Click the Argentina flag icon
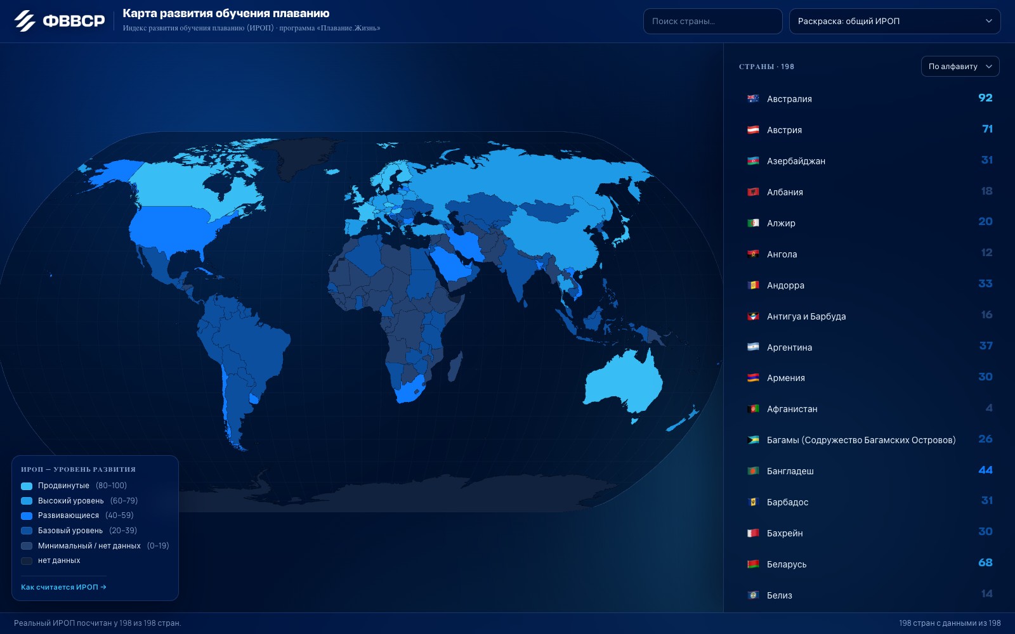Image resolution: width=1015 pixels, height=634 pixels. click(753, 347)
